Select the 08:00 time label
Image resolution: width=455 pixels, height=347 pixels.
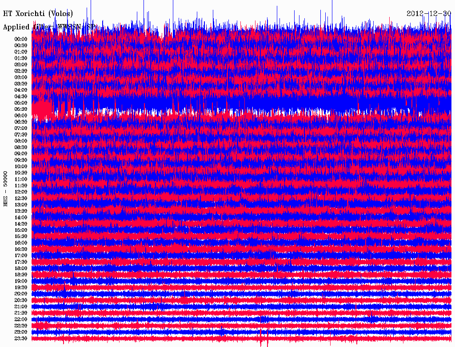click(x=21, y=141)
